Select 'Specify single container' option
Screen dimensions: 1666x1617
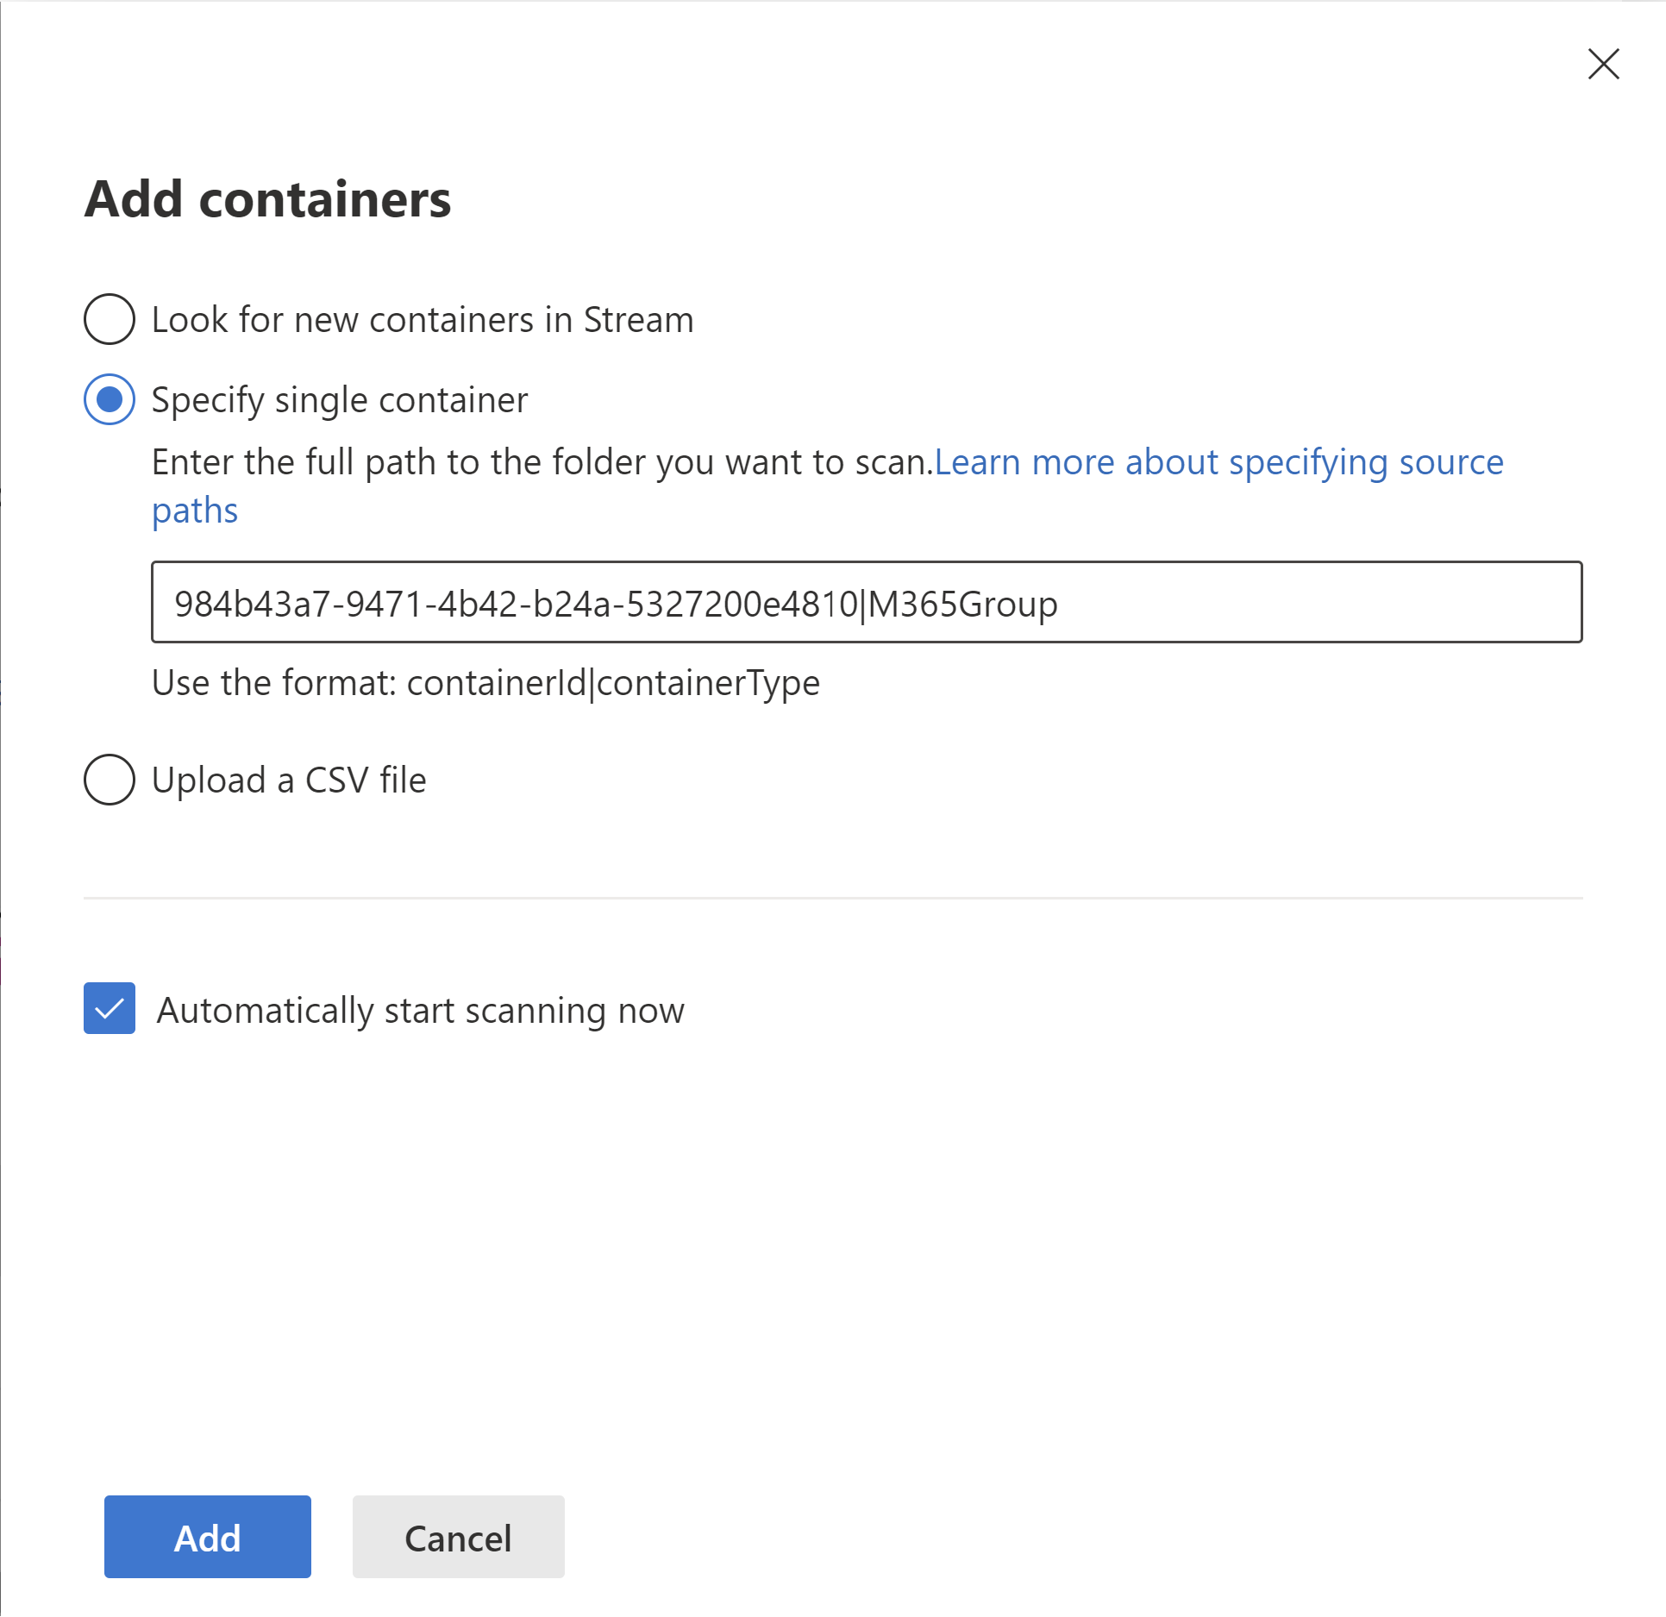coord(111,400)
